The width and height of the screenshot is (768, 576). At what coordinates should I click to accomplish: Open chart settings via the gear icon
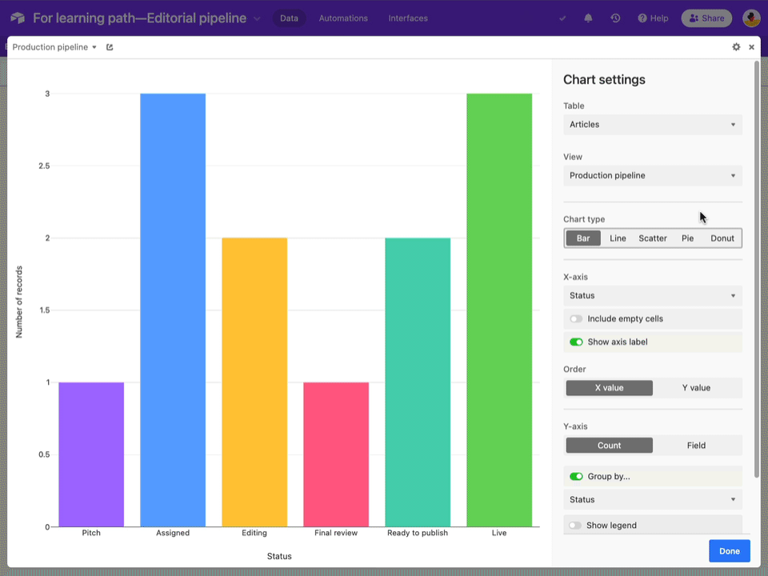(x=736, y=47)
